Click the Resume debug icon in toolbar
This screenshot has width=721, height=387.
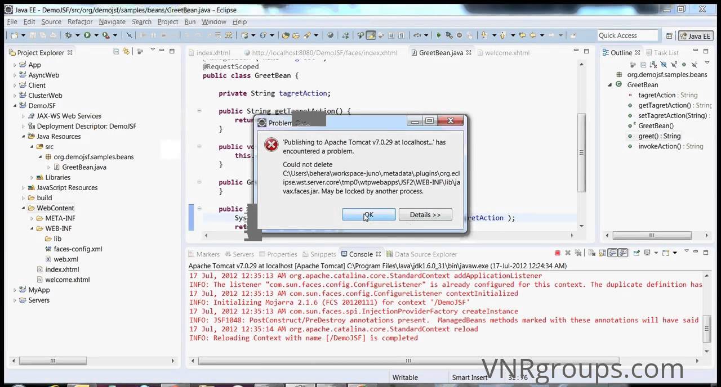tap(439, 35)
